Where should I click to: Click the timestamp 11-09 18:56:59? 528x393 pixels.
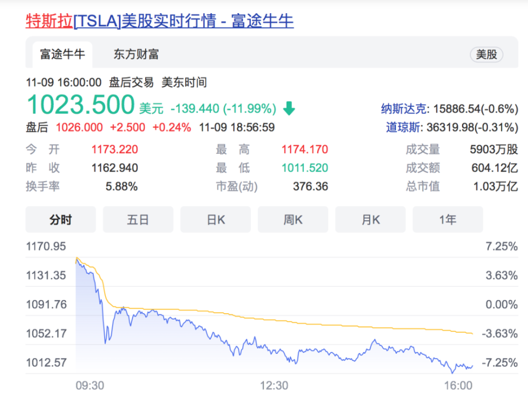[x=237, y=127]
